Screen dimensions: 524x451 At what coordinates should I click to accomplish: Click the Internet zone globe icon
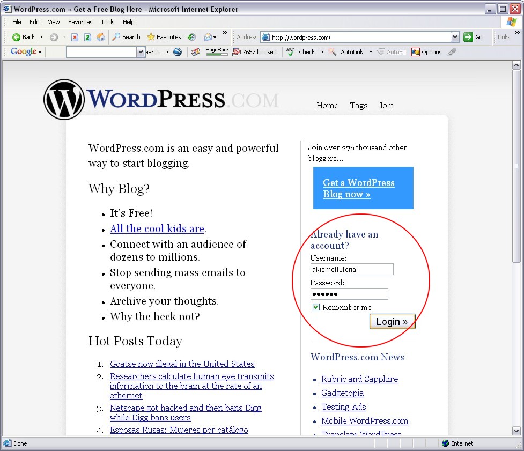[445, 443]
